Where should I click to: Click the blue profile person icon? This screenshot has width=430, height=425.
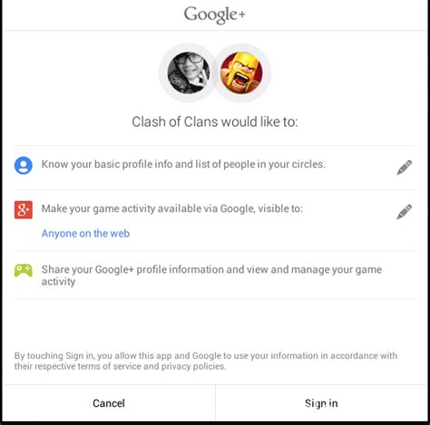(24, 165)
